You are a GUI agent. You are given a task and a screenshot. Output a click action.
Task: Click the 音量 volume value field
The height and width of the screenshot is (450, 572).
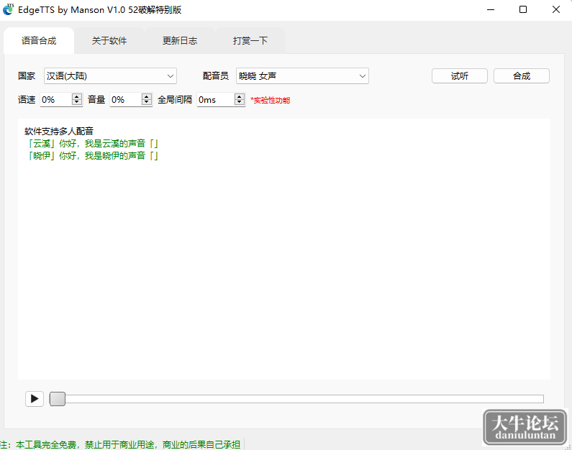(x=126, y=99)
